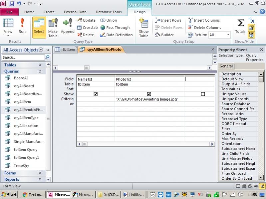Click the General tab in Property Sheet
This screenshot has height=199, width=266.
coord(226,66)
